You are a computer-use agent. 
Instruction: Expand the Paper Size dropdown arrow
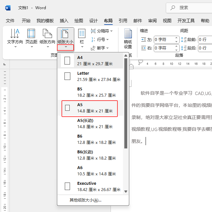coord(65,48)
